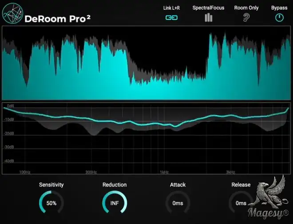
Task: Click the 100Hz frequency label
Action: [25, 172]
